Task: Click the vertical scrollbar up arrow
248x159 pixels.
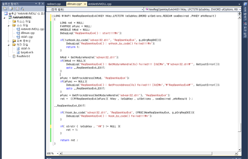Action: 239,17
